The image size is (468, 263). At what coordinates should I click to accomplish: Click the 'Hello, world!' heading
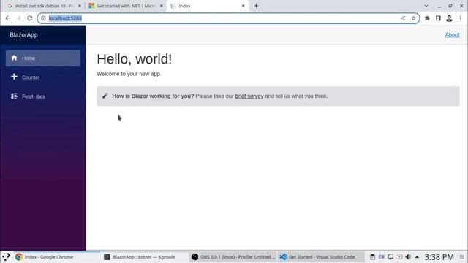[135, 59]
